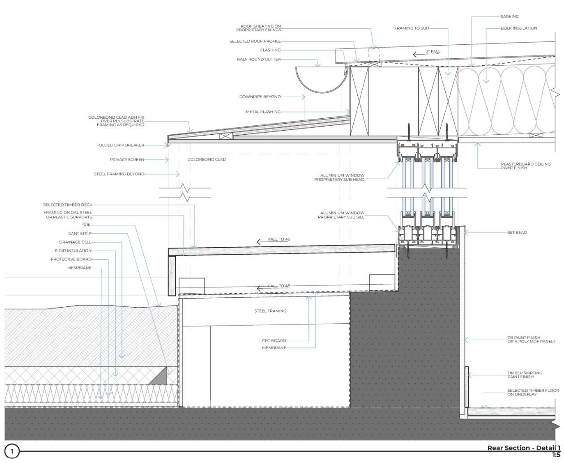
Task: Click the 'MEMBRANE' label below CFC BOARD
Action: tap(274, 348)
